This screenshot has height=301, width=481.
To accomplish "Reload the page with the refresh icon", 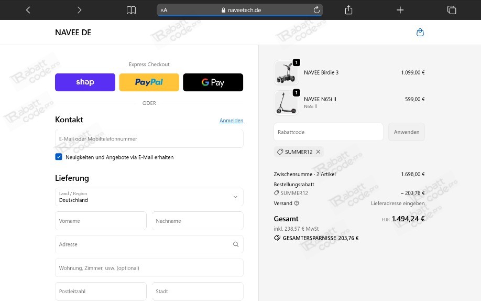I will [x=316, y=10].
